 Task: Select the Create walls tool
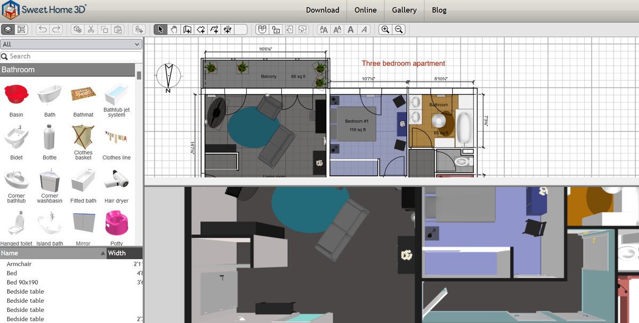coord(187,29)
